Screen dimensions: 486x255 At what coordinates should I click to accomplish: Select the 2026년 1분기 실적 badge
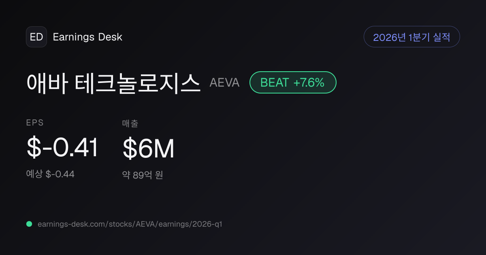click(x=411, y=37)
